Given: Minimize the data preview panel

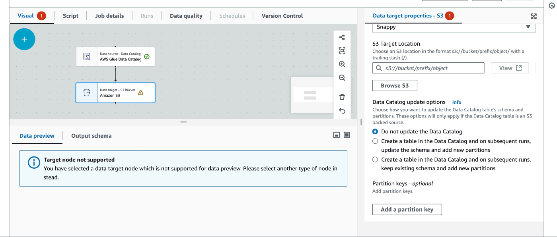Looking at the screenshot, I should click(x=336, y=135).
